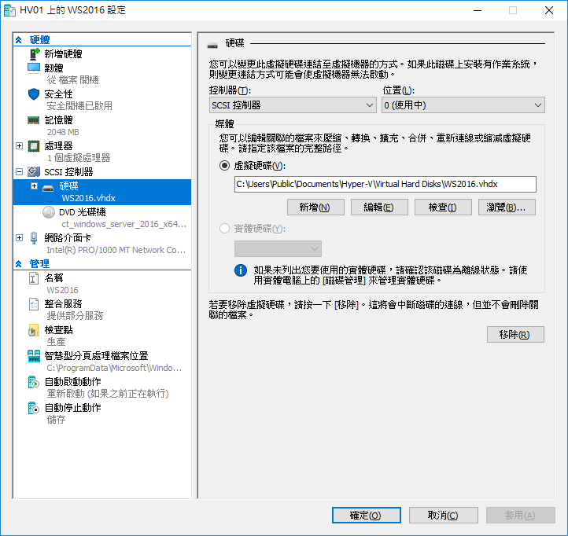Image resolution: width=568 pixels, height=536 pixels.
Task: Select the 韌體 firmware monitor icon
Action: point(34,68)
